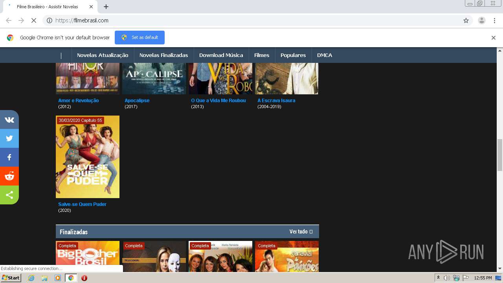Stop loading the page

(x=34, y=20)
